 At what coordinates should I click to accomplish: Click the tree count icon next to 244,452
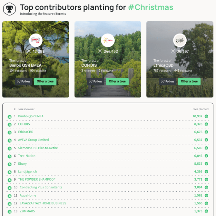(100, 51)
